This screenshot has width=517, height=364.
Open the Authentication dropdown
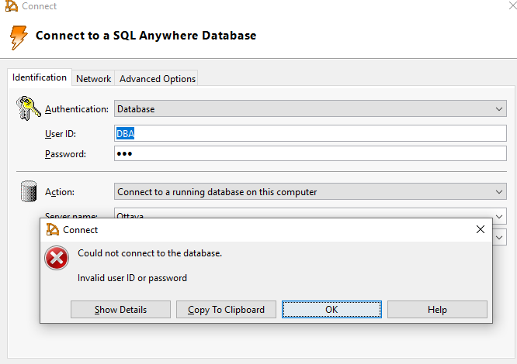coord(499,109)
